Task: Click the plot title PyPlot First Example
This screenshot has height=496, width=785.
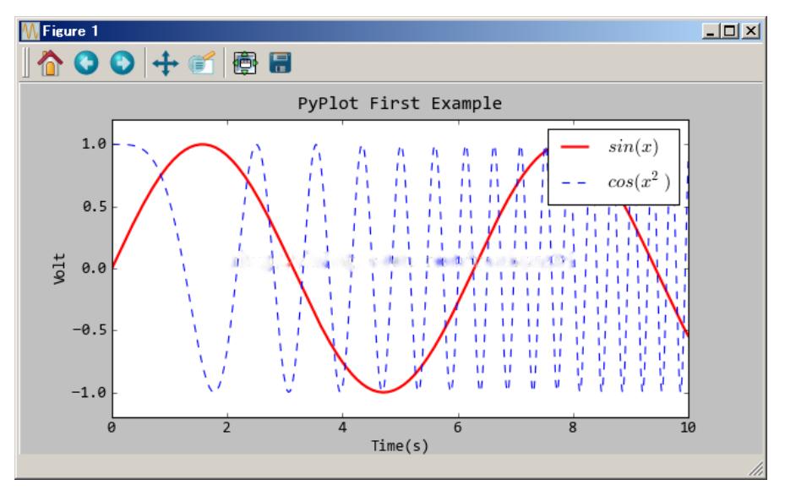Action: click(400, 105)
